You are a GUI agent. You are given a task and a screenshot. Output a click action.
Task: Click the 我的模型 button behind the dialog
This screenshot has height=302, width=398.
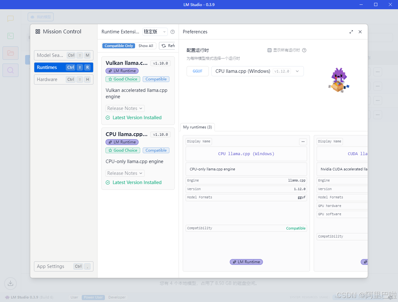coord(41,17)
